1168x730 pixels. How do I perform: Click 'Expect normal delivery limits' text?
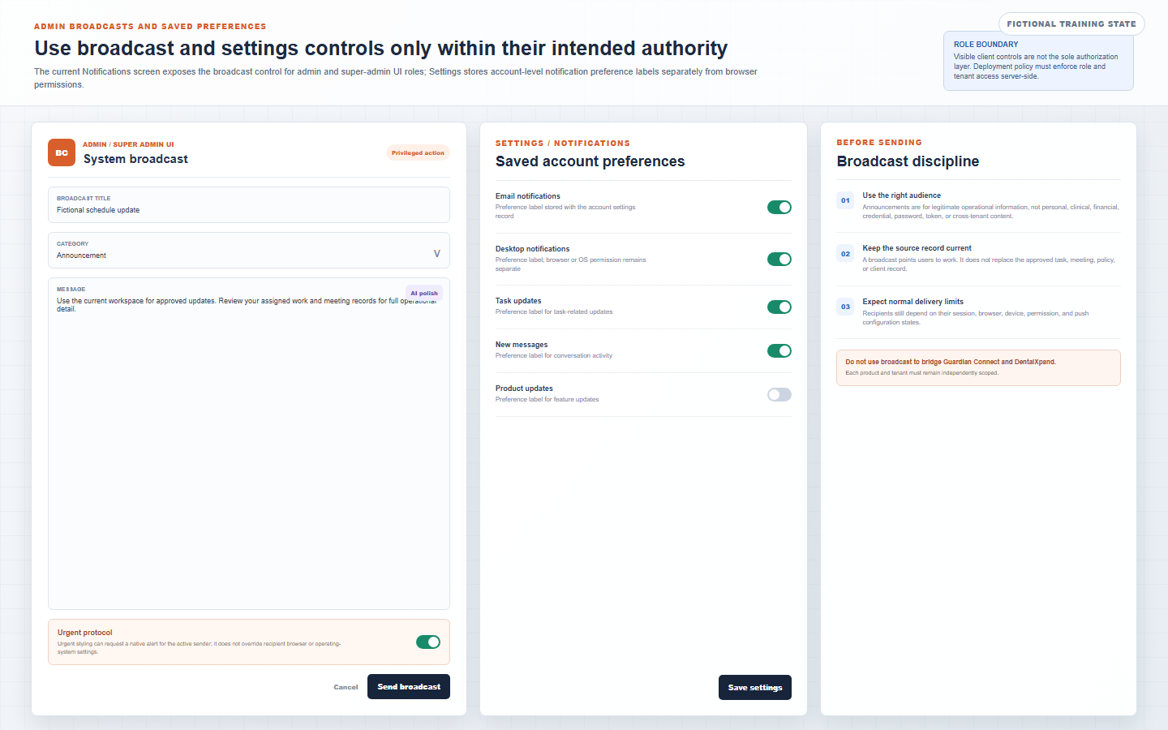[x=912, y=302]
